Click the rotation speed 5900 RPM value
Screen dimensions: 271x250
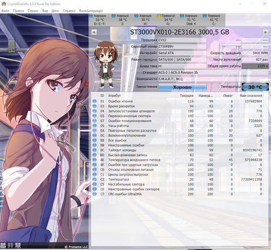(x=255, y=53)
